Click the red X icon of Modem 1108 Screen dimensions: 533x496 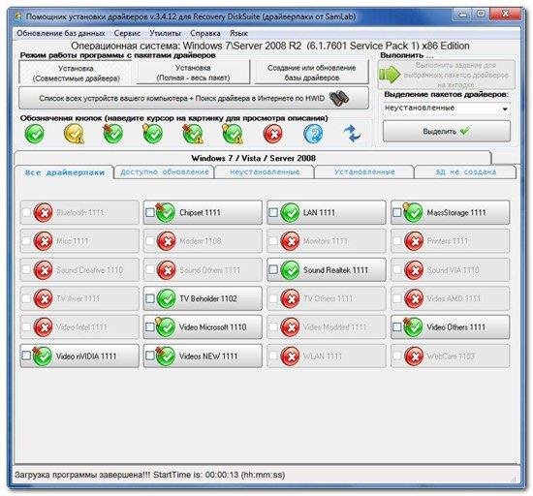(167, 241)
